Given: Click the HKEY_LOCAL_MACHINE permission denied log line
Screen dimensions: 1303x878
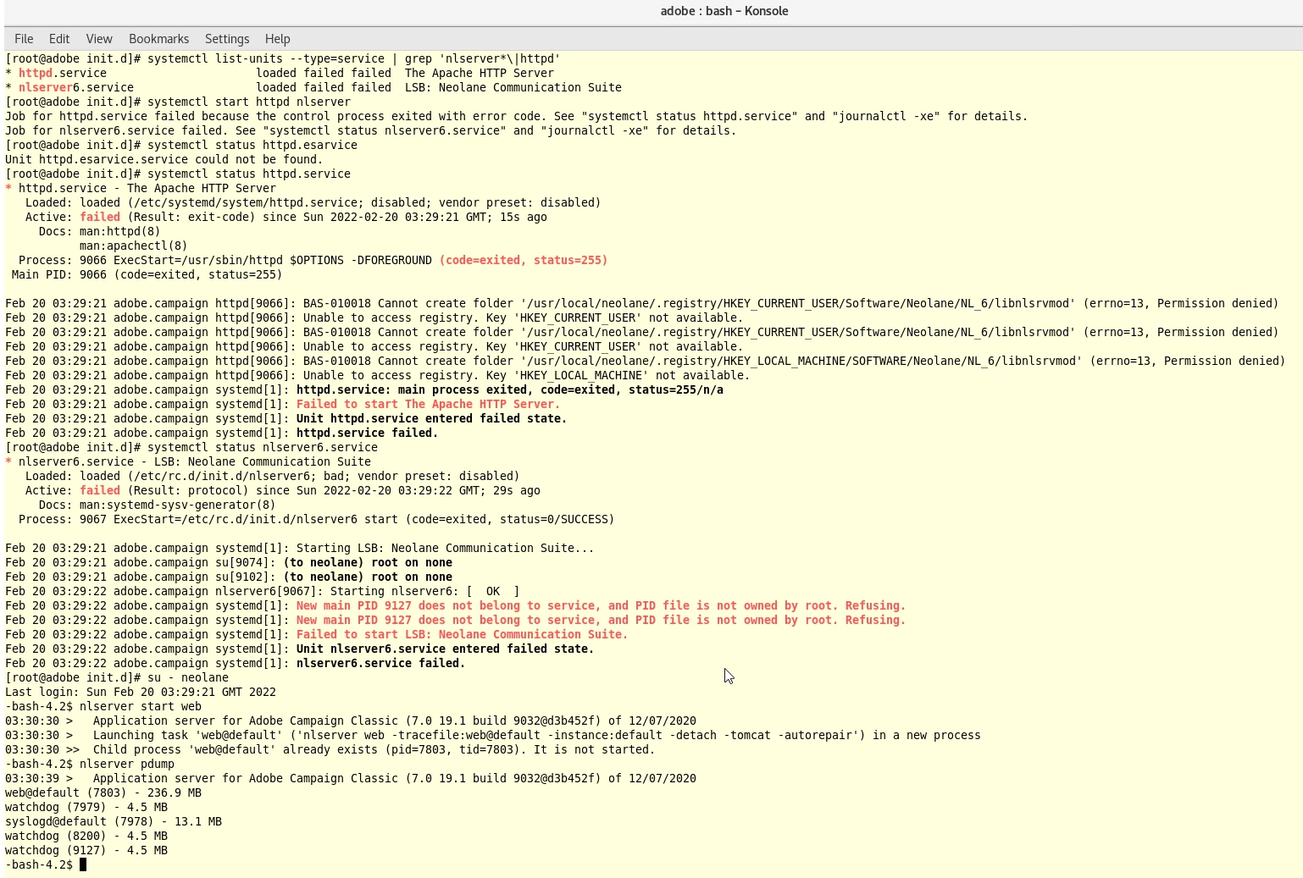Looking at the screenshot, I should tap(646, 362).
